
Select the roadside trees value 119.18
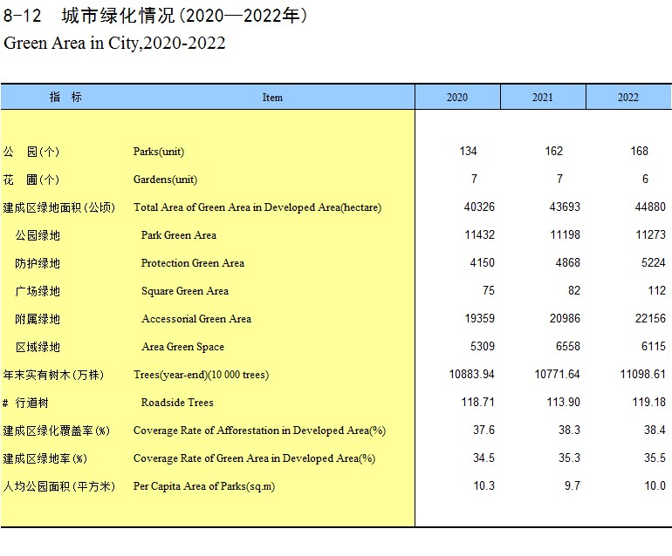coord(648,402)
